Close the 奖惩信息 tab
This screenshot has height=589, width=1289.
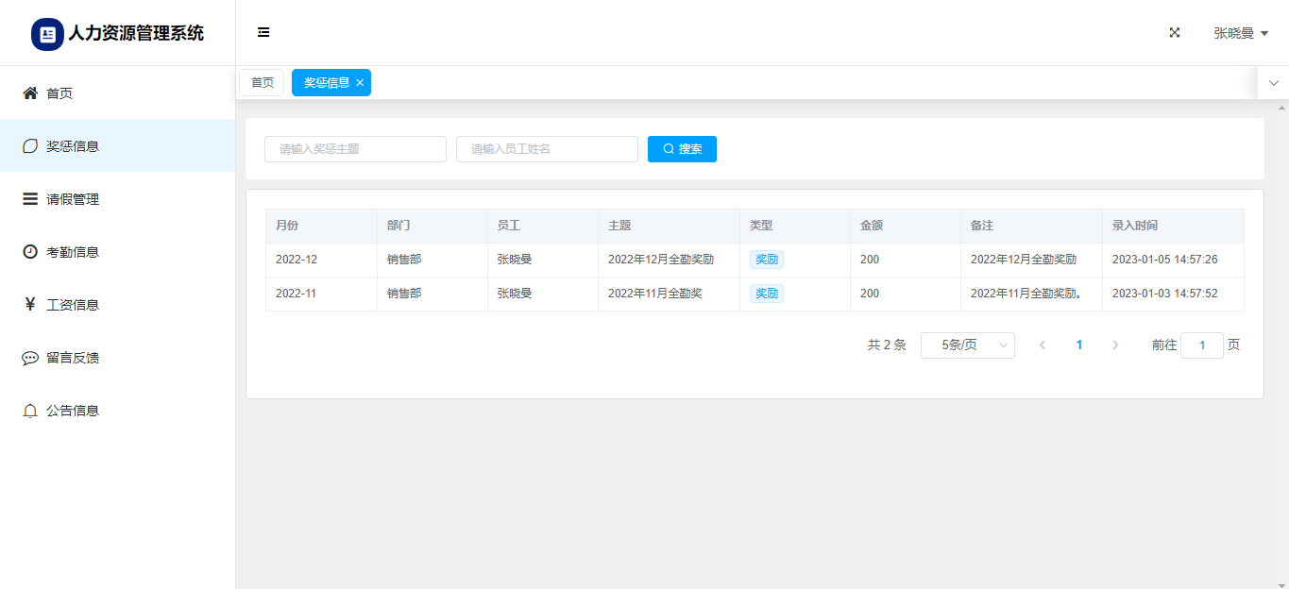pos(360,83)
